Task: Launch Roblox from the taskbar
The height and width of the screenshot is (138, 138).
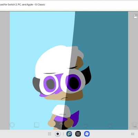Action: tap(87, 134)
